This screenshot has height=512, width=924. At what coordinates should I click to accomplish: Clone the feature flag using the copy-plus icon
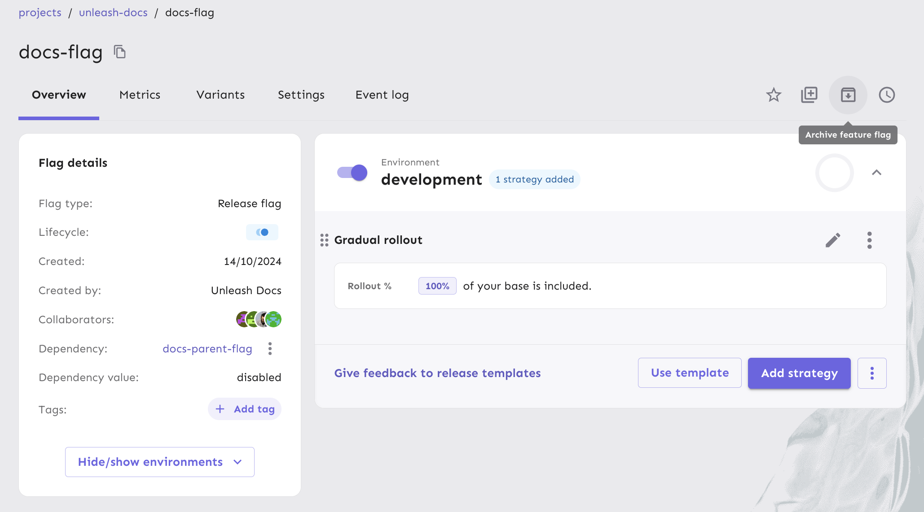tap(809, 95)
